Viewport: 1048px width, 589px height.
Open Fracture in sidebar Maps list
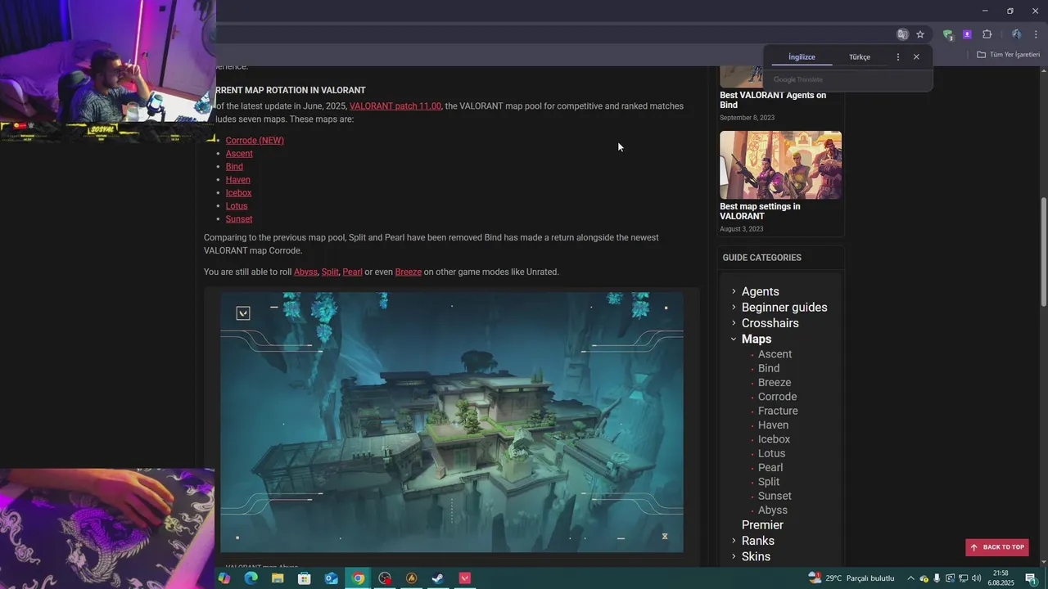pyautogui.click(x=778, y=411)
